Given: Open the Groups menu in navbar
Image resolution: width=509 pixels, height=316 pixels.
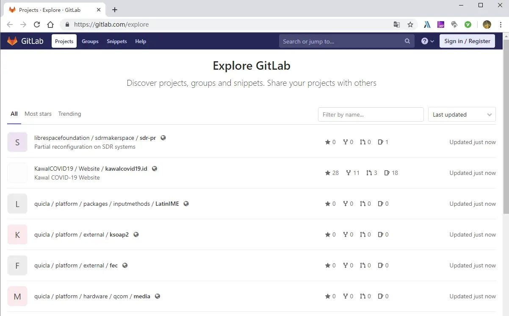Looking at the screenshot, I should 90,41.
